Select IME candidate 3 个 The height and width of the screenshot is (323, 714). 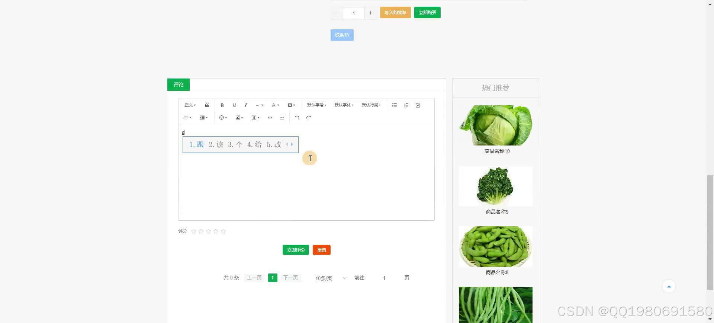[235, 144]
